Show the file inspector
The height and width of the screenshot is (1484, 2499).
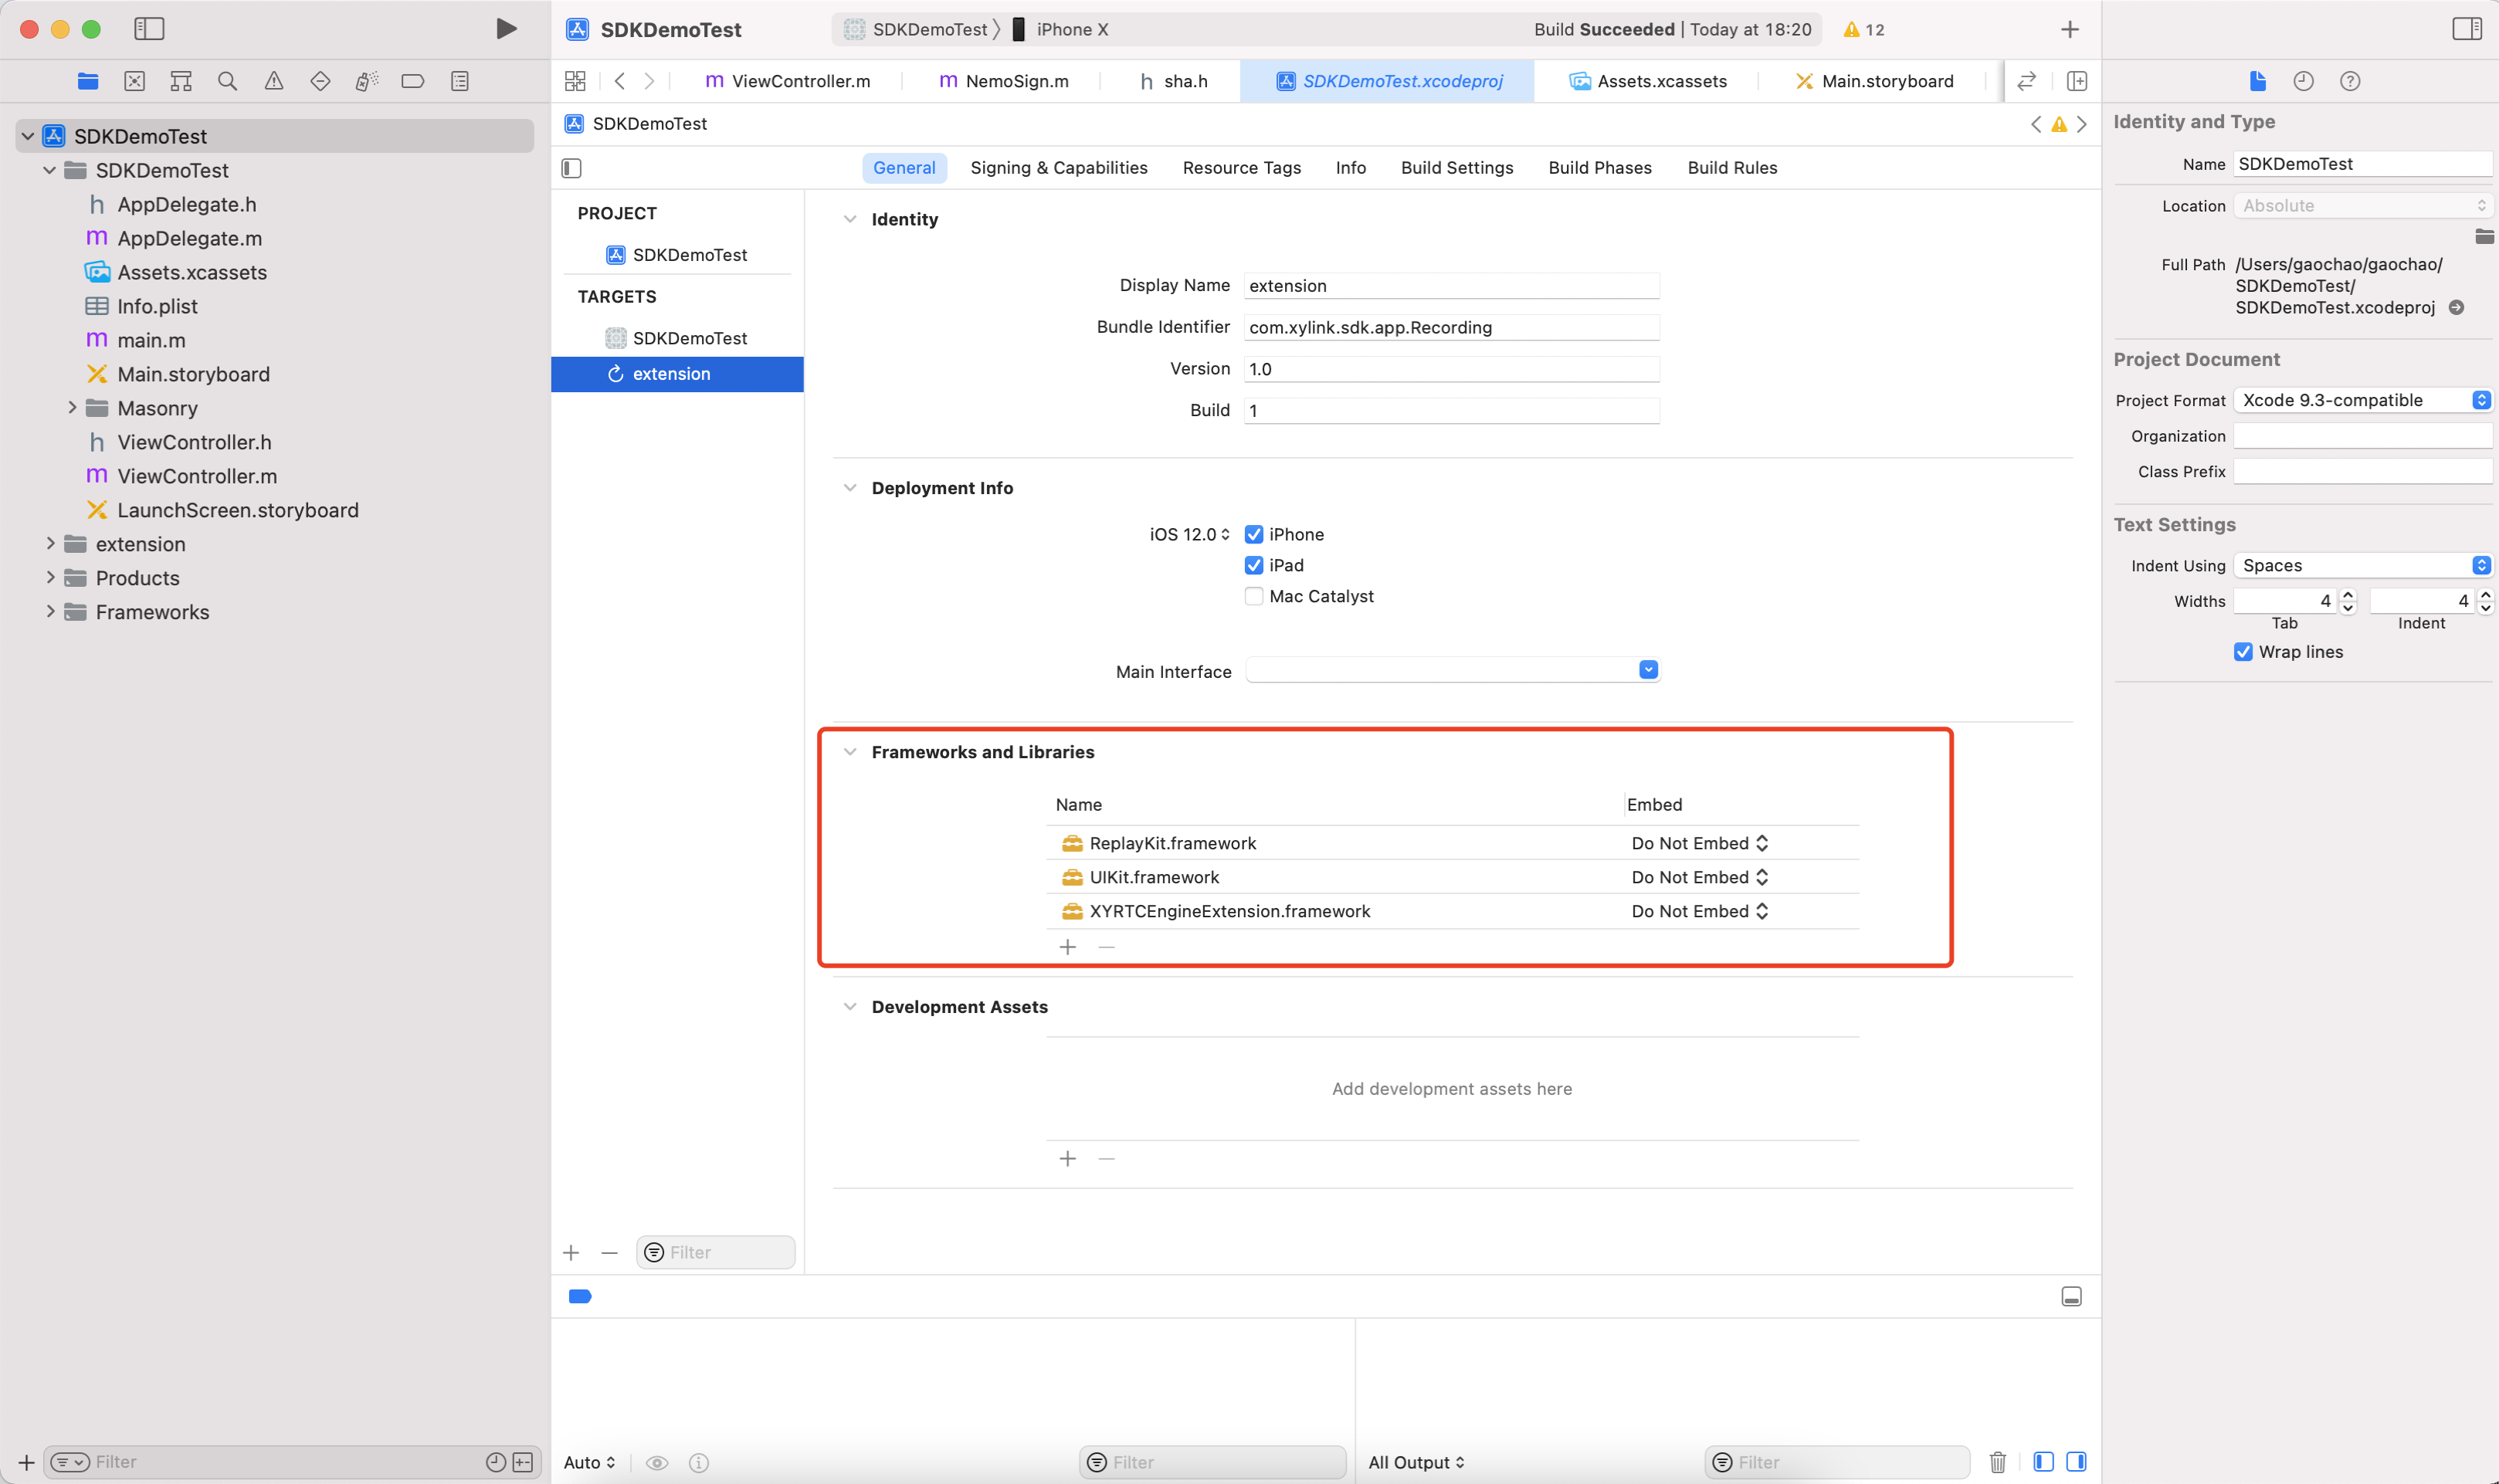(x=2258, y=81)
